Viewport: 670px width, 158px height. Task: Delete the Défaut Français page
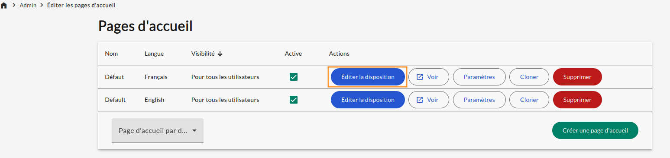(577, 77)
